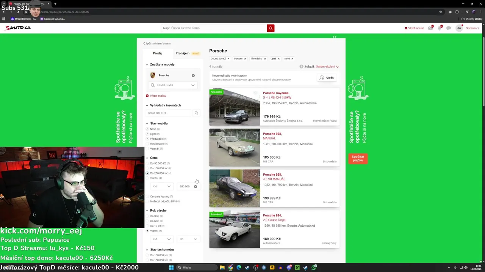Viewport: 485px width, 272px height.
Task: Remove the 'Do 200 000 Kč' filter chip
Action: 228,59
